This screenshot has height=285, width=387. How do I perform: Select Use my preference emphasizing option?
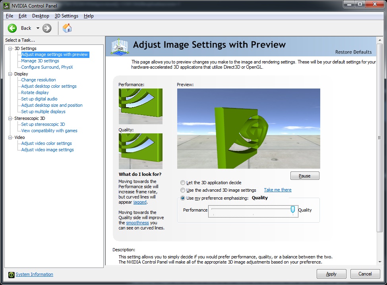click(x=183, y=198)
